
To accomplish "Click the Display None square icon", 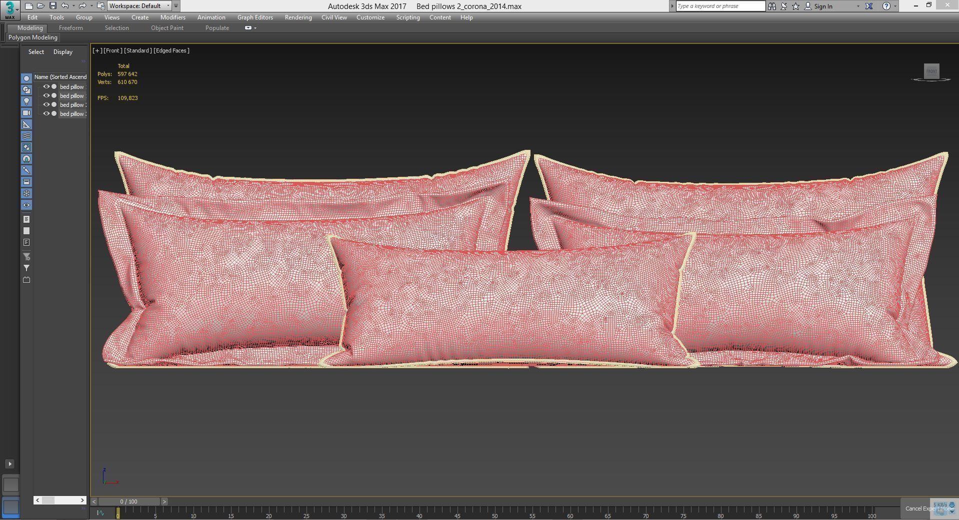I will (26, 231).
